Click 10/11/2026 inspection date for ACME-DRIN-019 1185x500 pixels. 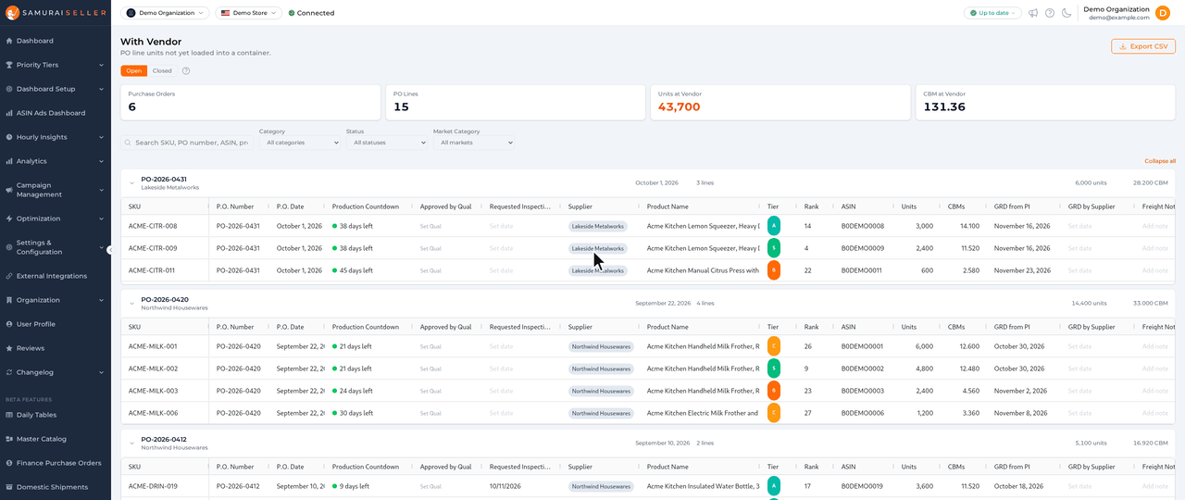coord(507,486)
